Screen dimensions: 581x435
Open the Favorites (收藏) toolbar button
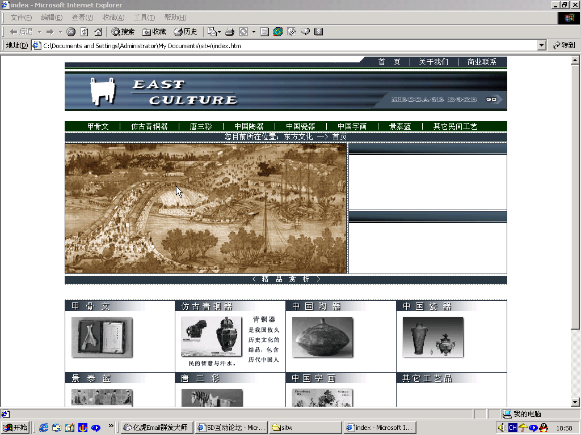[x=154, y=32]
